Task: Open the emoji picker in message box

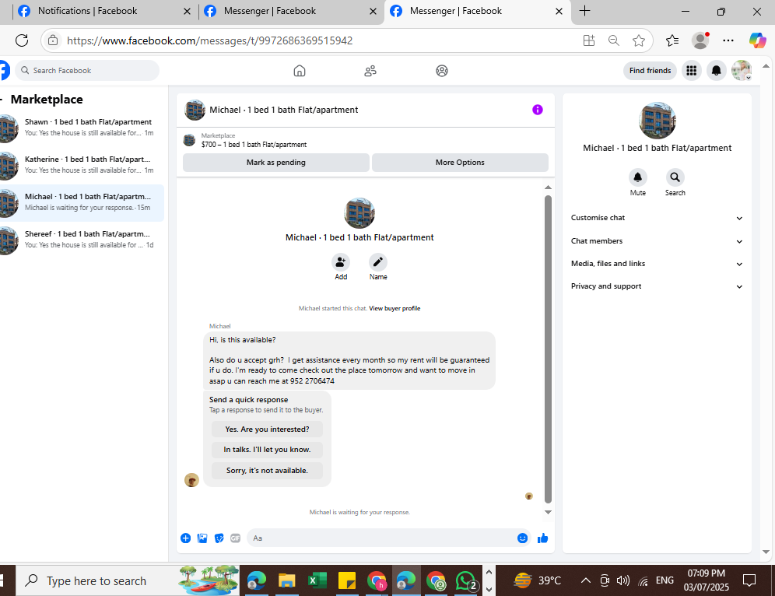Action: point(522,538)
